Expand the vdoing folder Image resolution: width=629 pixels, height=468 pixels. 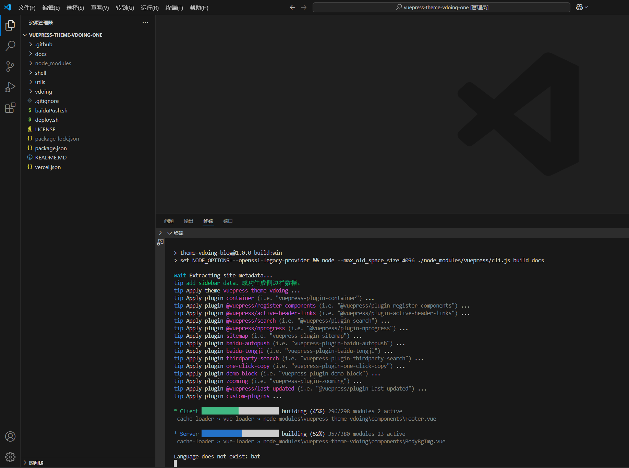click(x=31, y=92)
